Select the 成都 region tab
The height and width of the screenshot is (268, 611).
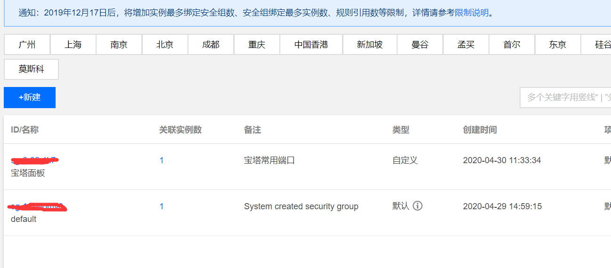(211, 45)
